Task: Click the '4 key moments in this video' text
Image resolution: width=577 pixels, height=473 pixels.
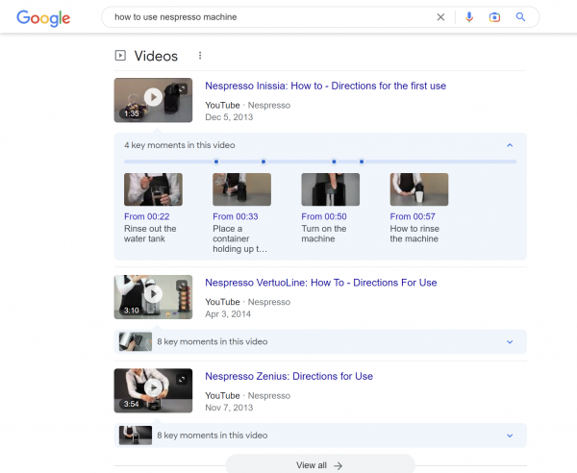Action: (180, 145)
